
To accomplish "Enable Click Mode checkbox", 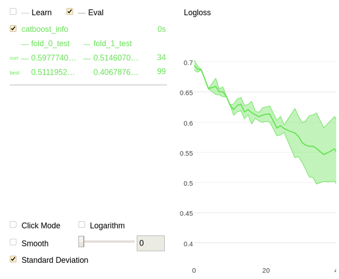I will point(13,225).
